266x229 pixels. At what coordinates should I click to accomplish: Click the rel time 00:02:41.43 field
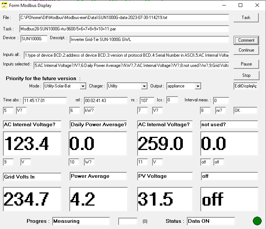tap(106, 100)
